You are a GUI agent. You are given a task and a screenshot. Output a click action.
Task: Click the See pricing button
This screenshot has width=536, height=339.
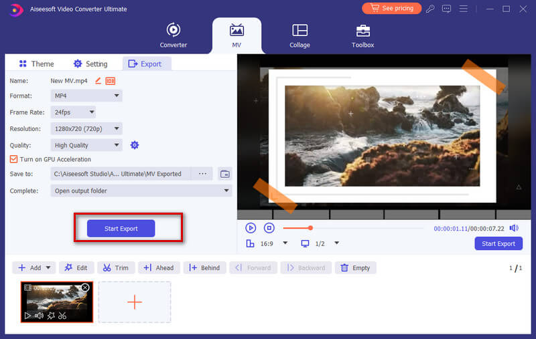tap(392, 8)
